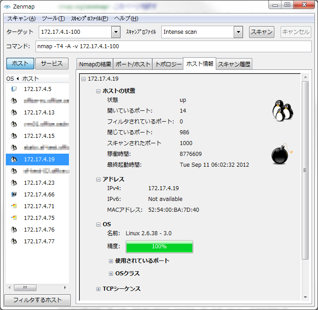Open the target address dropdown

point(116,32)
